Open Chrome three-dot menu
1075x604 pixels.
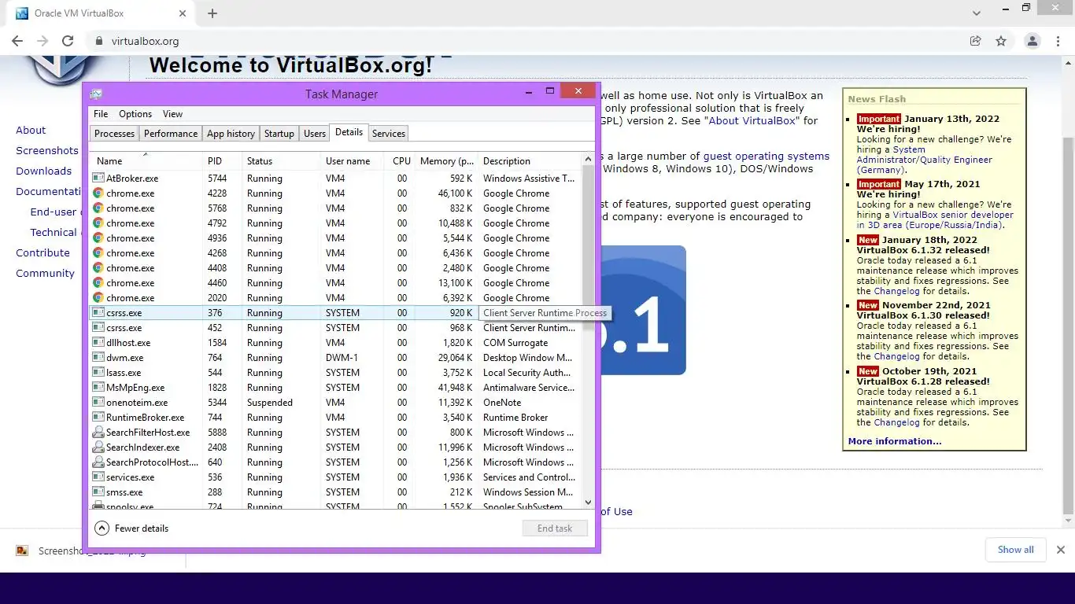pos(1058,41)
